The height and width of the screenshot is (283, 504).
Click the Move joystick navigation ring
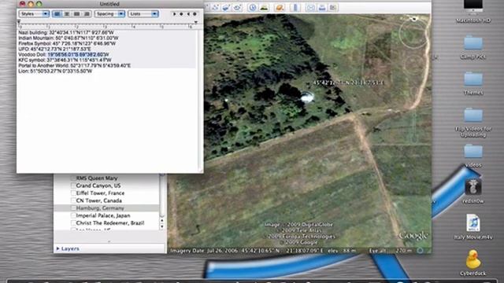(415, 64)
